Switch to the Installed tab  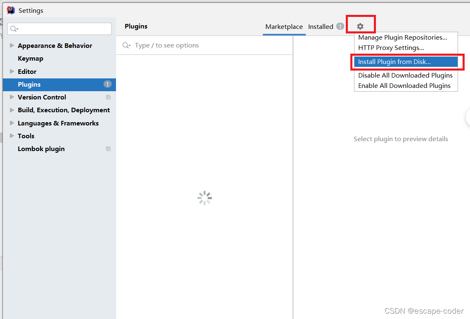click(x=321, y=27)
